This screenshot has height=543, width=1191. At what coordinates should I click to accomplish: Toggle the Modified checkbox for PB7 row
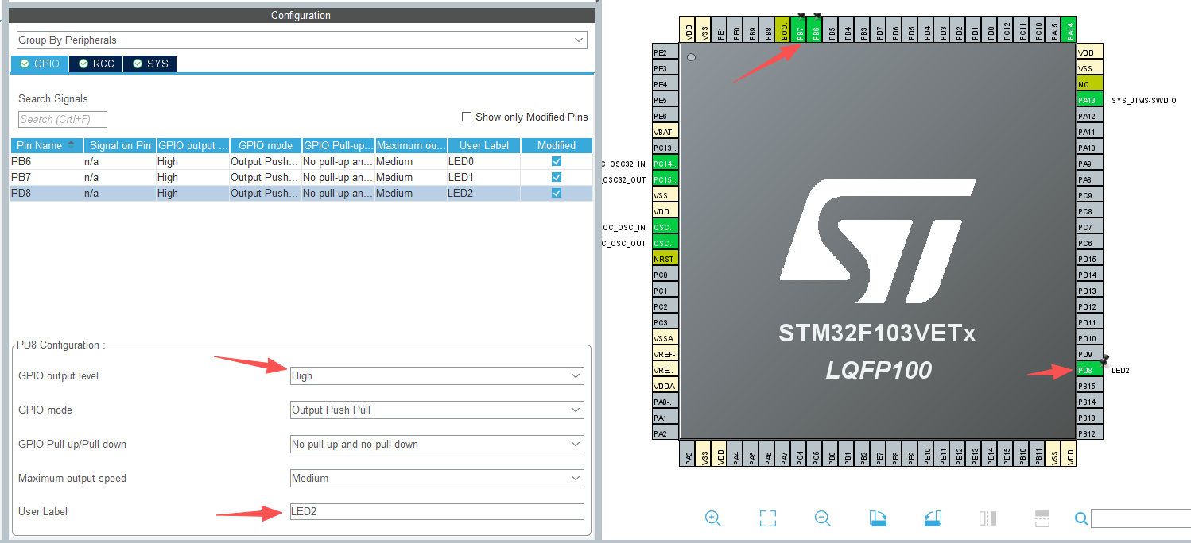(557, 177)
